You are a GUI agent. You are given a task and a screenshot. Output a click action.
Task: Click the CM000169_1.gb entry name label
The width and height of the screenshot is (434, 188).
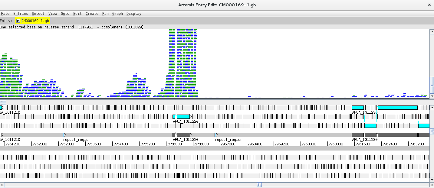(x=35, y=21)
